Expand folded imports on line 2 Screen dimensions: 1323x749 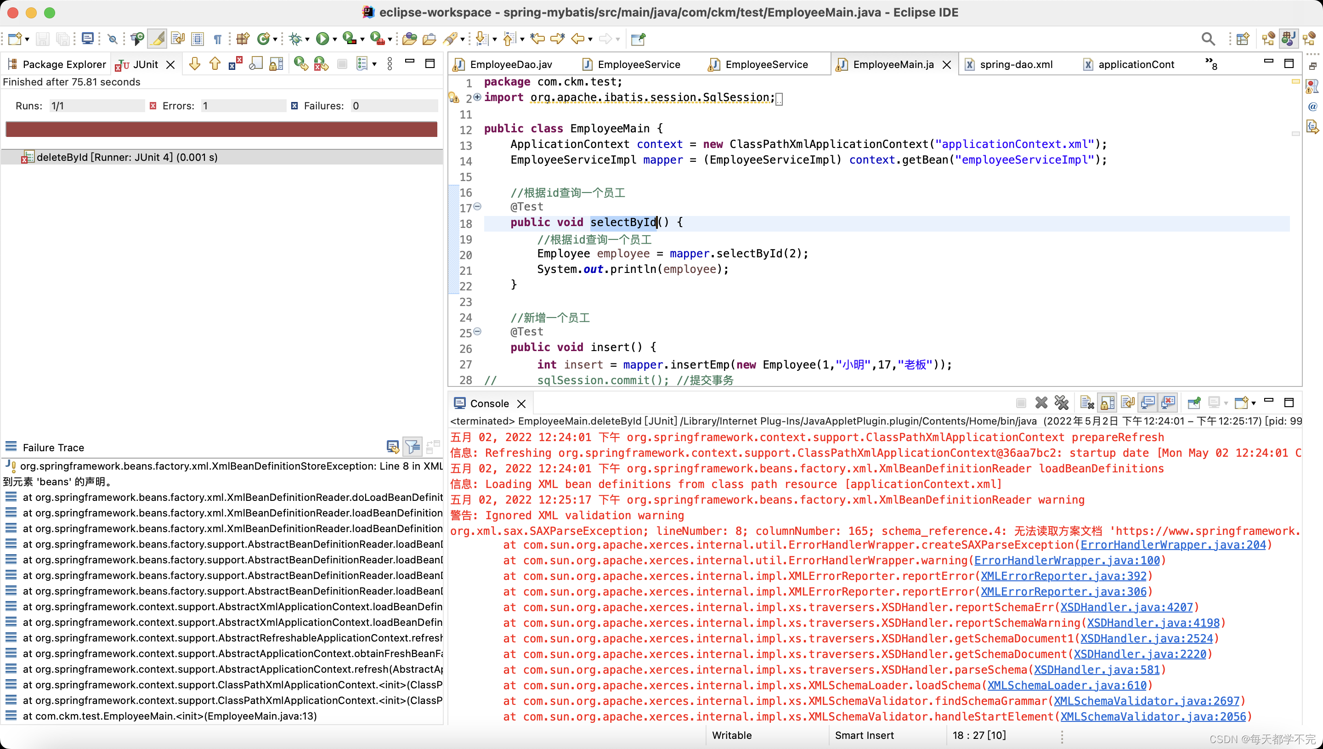(477, 96)
